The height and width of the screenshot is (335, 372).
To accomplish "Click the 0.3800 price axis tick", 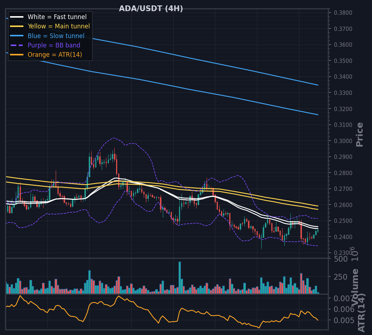I will tap(343, 13).
